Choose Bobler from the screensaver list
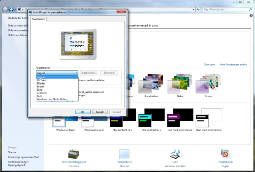 pyautogui.click(x=40, y=87)
